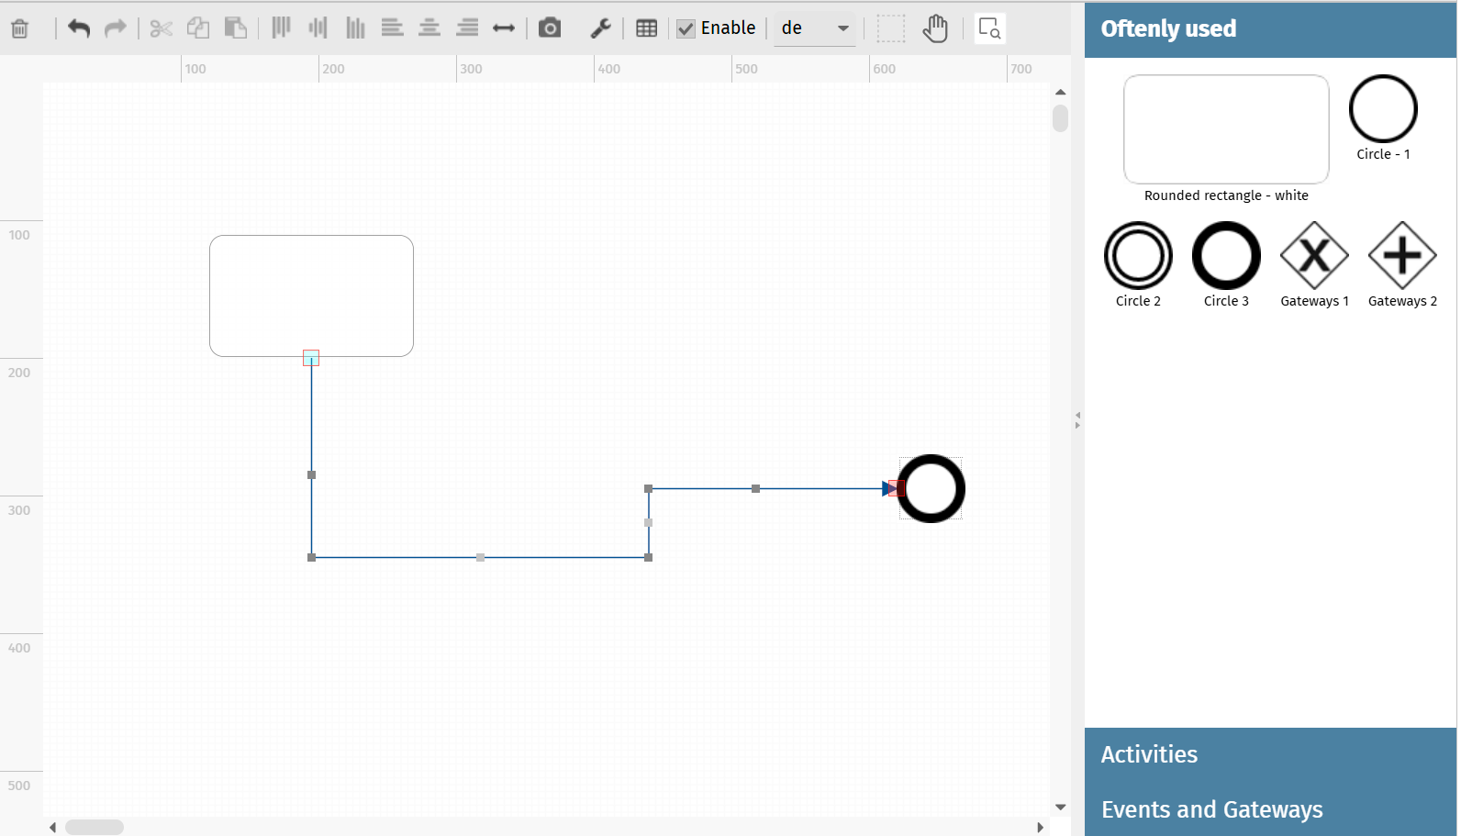Take a snapshot with the camera icon
Viewport: 1461px width, 836px height.
click(549, 28)
